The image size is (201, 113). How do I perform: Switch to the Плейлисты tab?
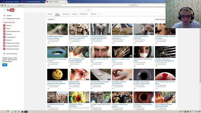tap(66, 14)
